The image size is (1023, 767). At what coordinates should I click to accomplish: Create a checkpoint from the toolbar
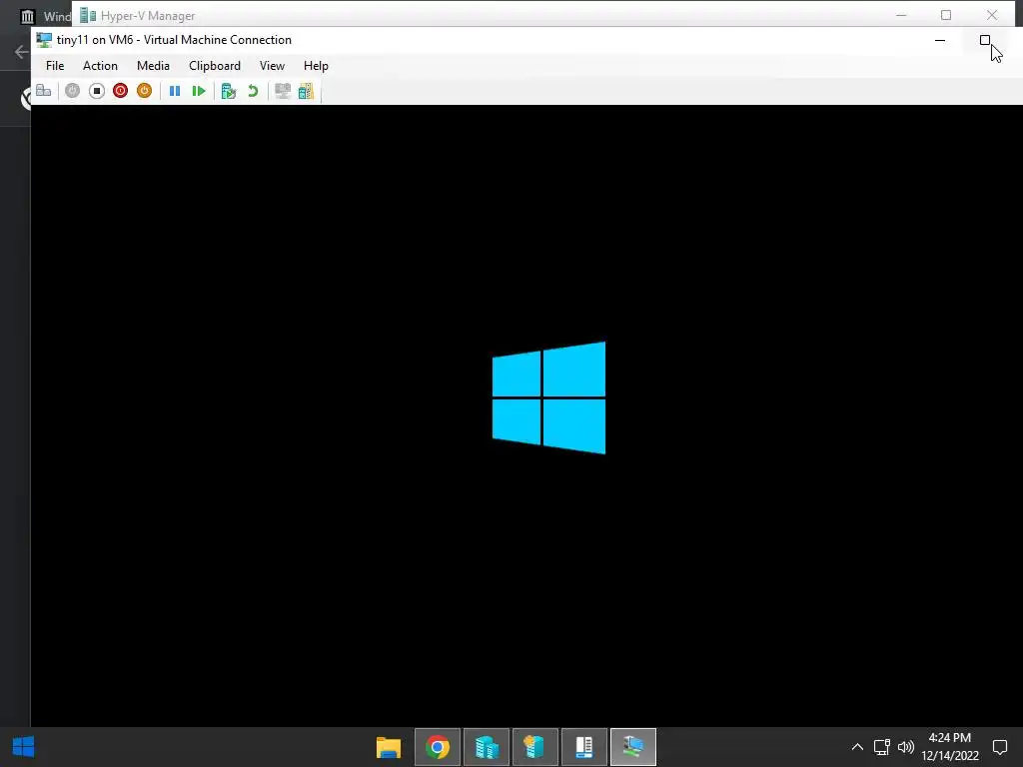(x=229, y=91)
